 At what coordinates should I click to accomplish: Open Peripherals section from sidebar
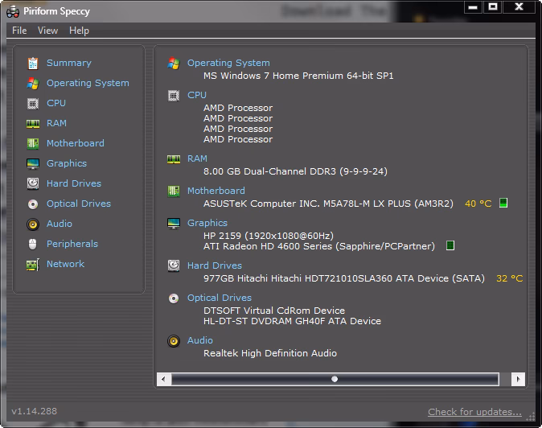point(72,244)
